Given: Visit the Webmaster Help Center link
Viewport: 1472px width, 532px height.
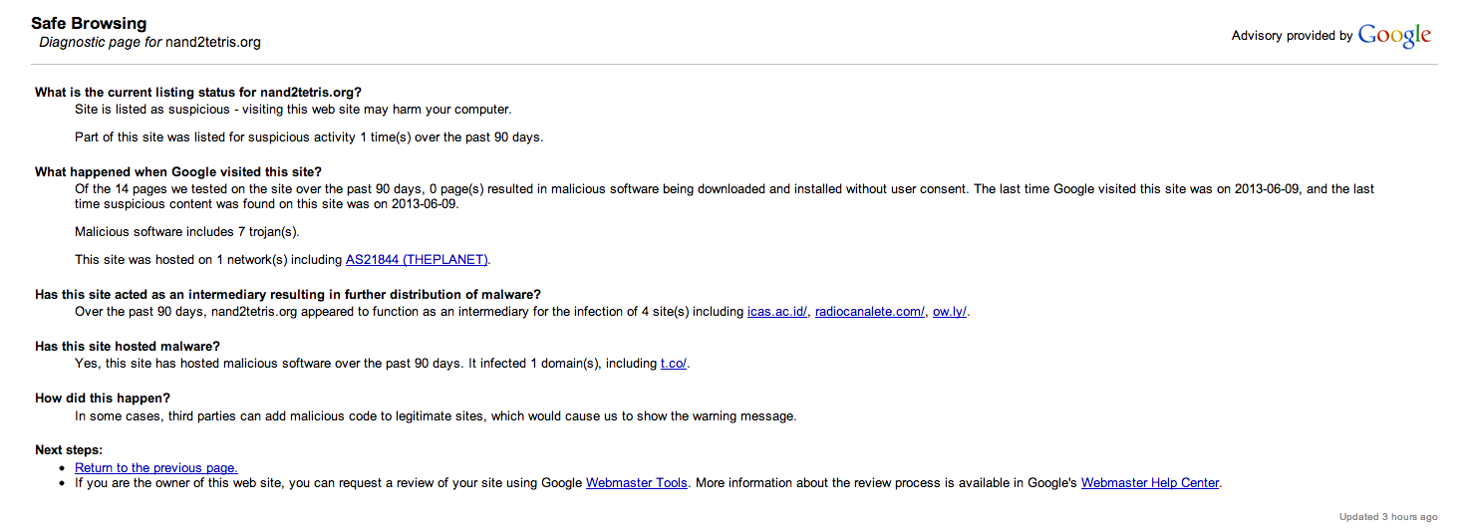Looking at the screenshot, I should click(1149, 483).
